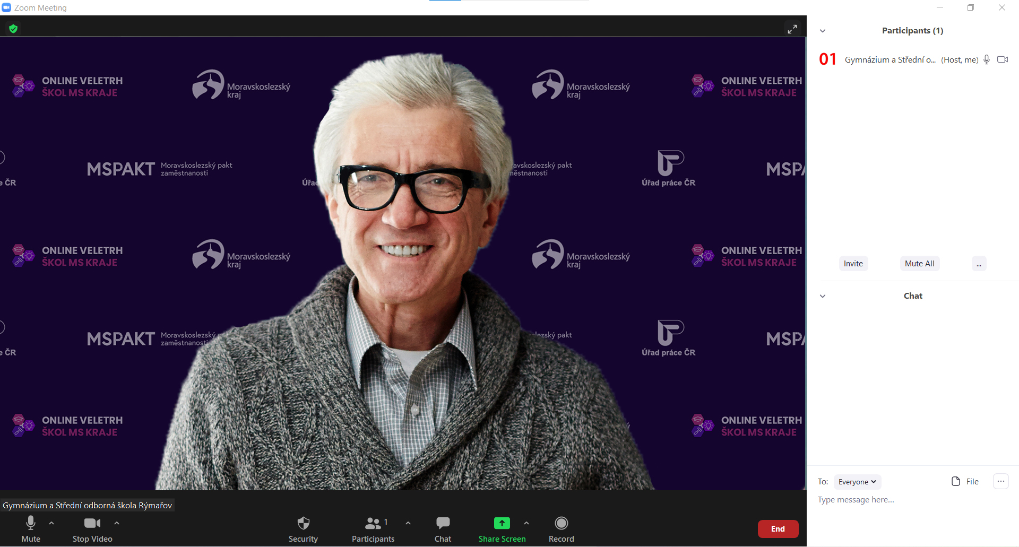Image resolution: width=1019 pixels, height=547 pixels.
Task: Open chat more options ellipsis
Action: tap(1001, 481)
